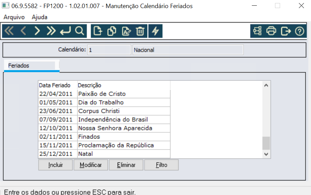Click the Eliminar button
This screenshot has width=311, height=195.
pos(126,165)
